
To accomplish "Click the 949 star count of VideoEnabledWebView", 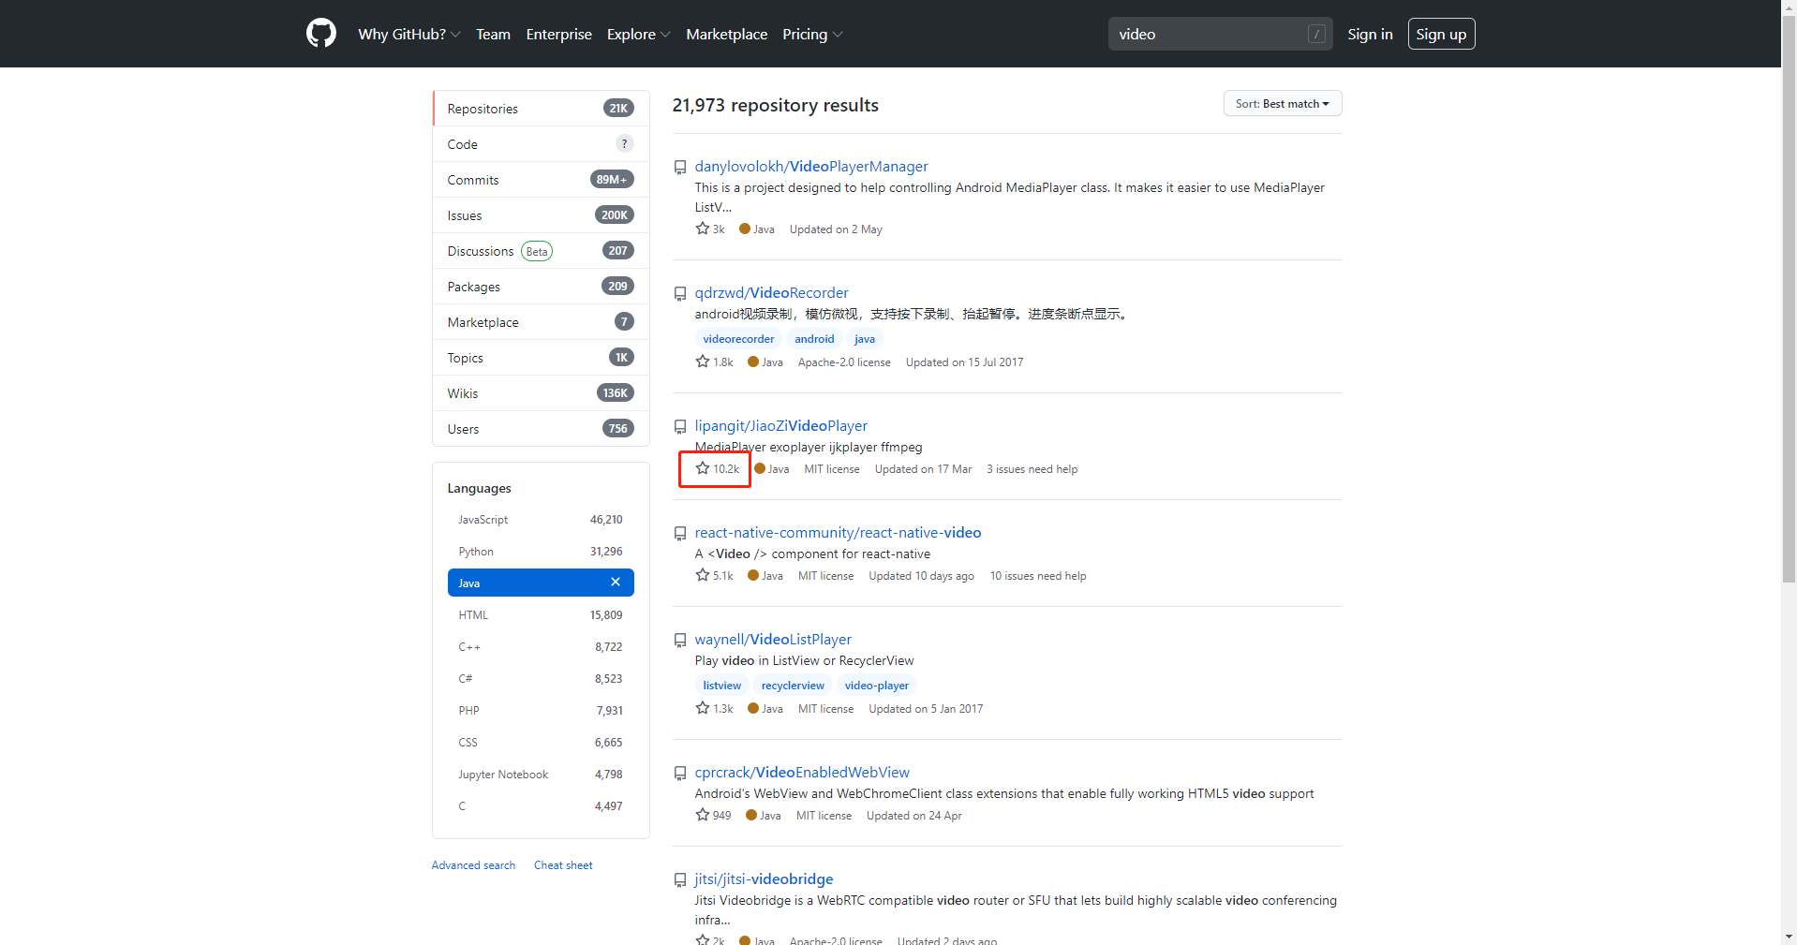I will tap(713, 816).
